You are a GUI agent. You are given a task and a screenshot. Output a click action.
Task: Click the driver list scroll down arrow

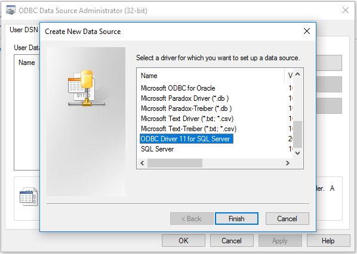click(x=297, y=153)
